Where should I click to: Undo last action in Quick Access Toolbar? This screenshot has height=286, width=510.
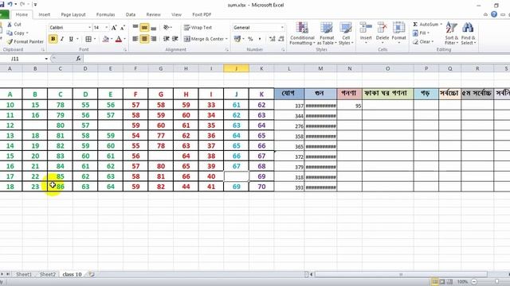click(10, 4)
